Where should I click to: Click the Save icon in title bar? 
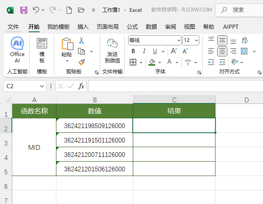24,10
